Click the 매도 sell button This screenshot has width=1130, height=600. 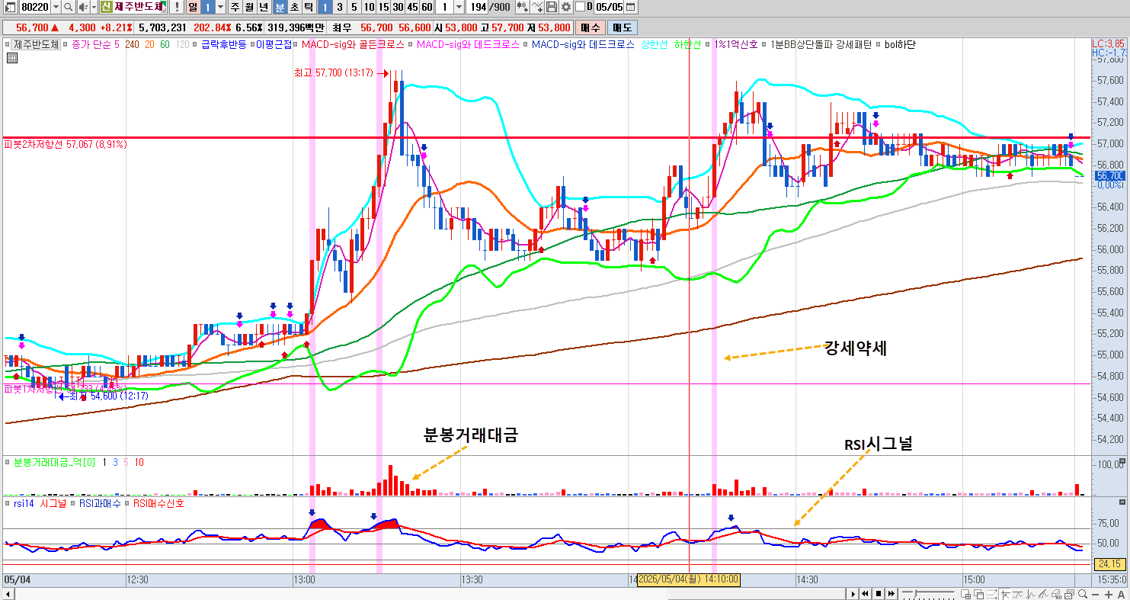623,27
